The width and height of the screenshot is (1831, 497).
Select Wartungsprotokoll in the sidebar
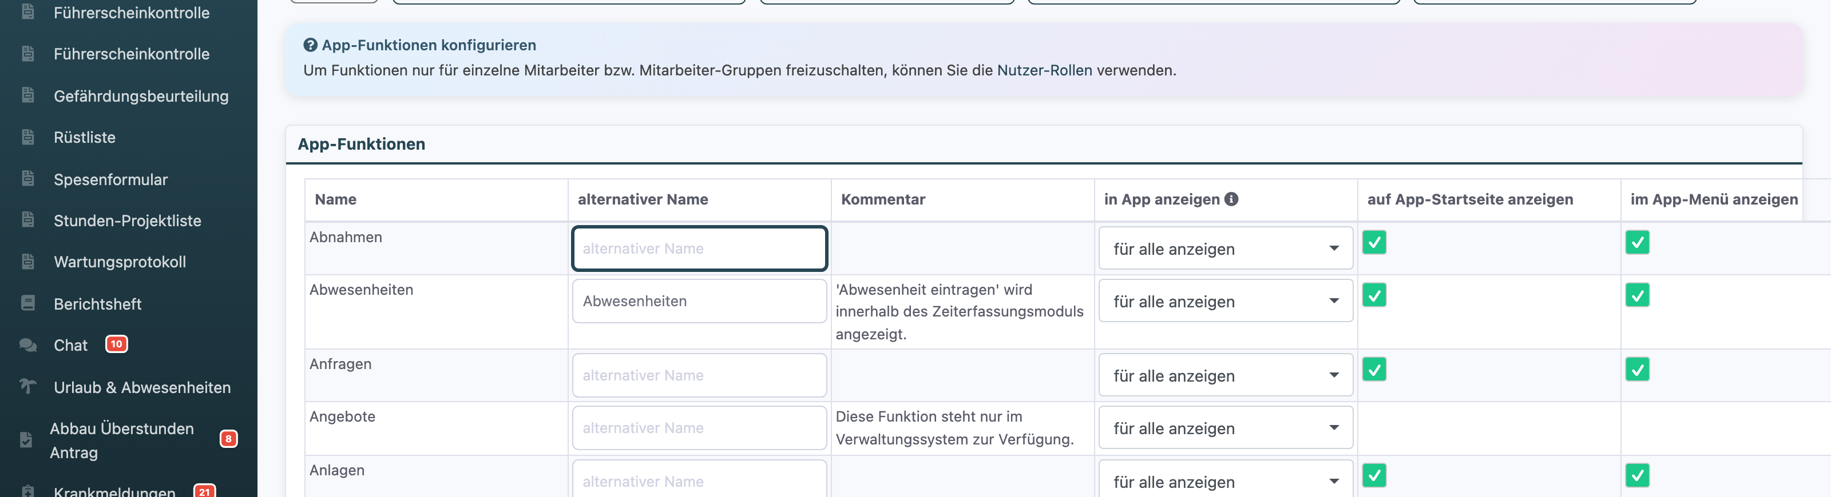[120, 261]
